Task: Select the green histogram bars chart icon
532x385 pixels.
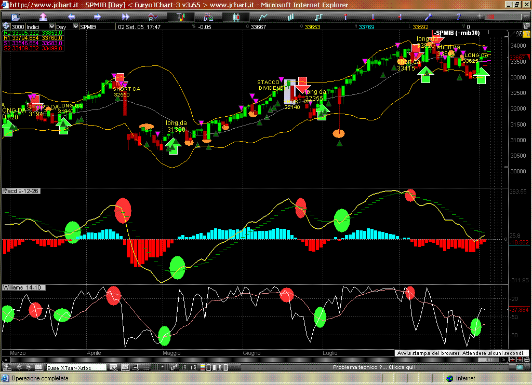Action: [x=290, y=17]
